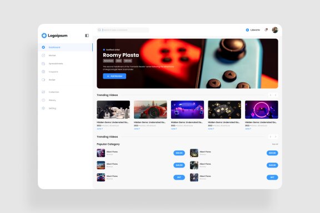Image resolution: width=320 pixels, height=213 pixels.
Task: Click the title under the red car thumbnail
Action: coord(149,122)
